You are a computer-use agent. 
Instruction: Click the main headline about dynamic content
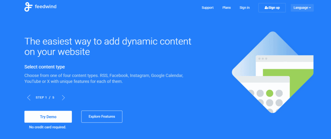coord(108,46)
